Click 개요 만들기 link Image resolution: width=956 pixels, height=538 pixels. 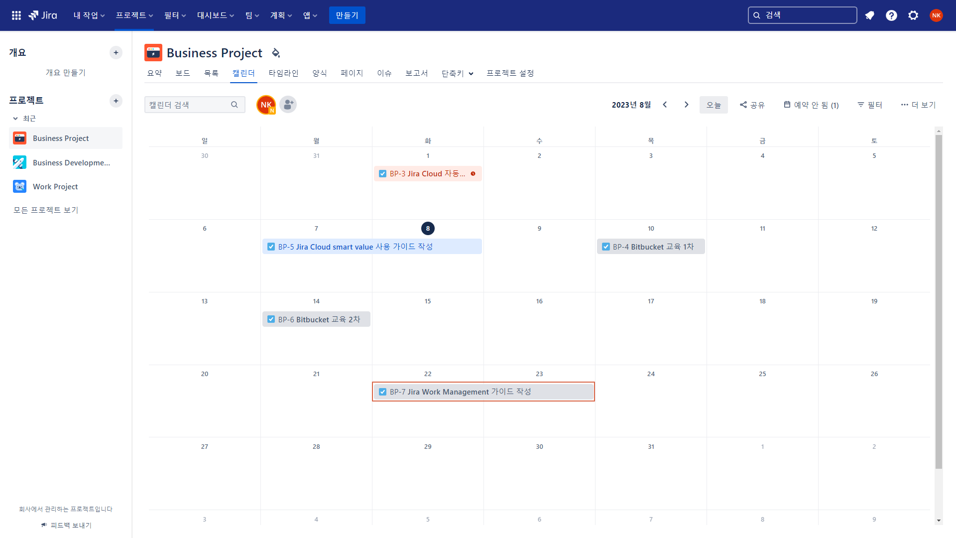point(66,73)
